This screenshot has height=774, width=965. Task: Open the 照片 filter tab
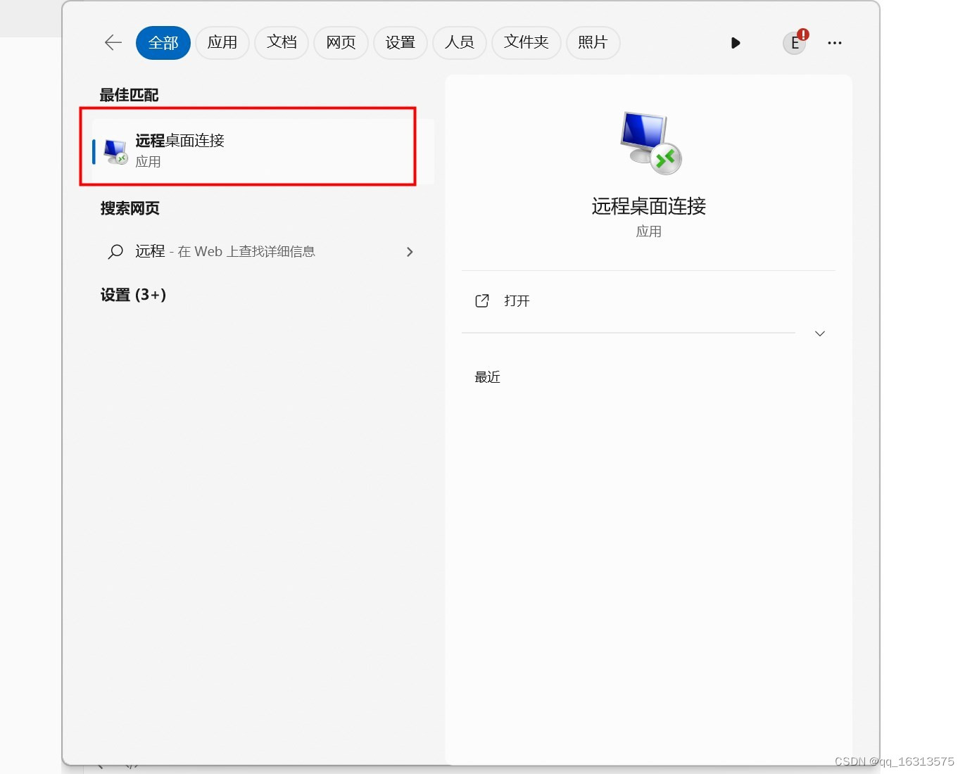pos(593,43)
